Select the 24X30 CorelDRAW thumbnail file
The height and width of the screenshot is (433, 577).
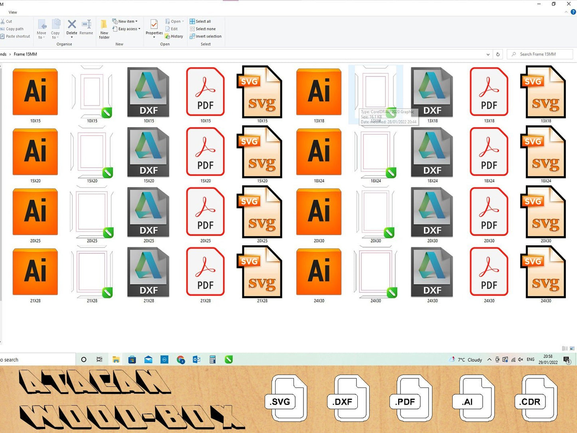375,272
